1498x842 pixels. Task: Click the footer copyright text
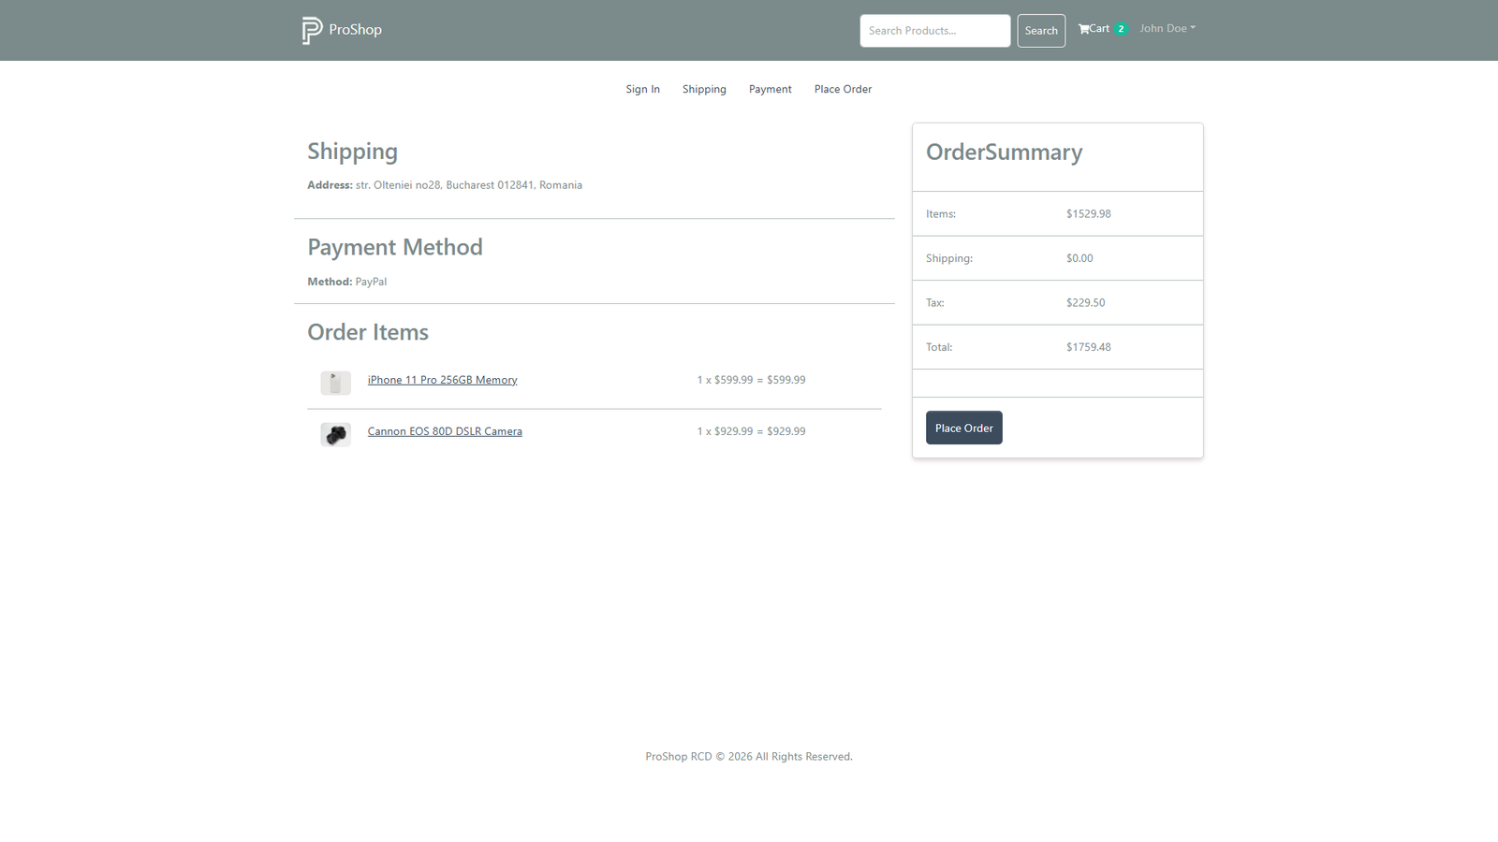coord(749,757)
